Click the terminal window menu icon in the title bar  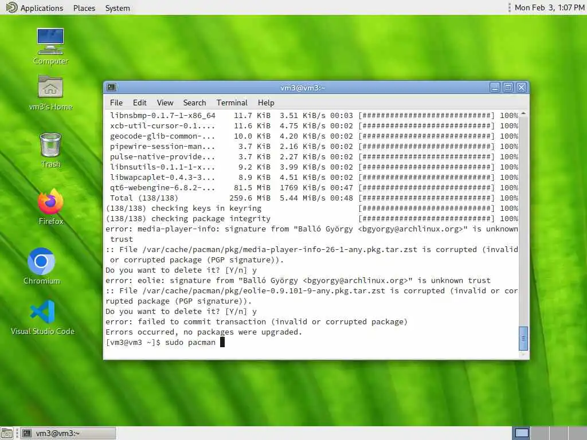tap(111, 87)
